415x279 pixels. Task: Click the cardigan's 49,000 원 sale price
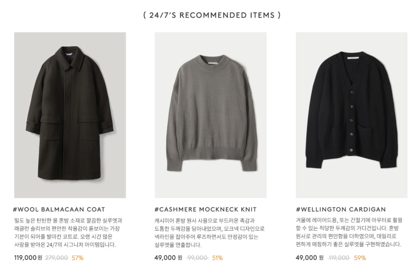309,258
